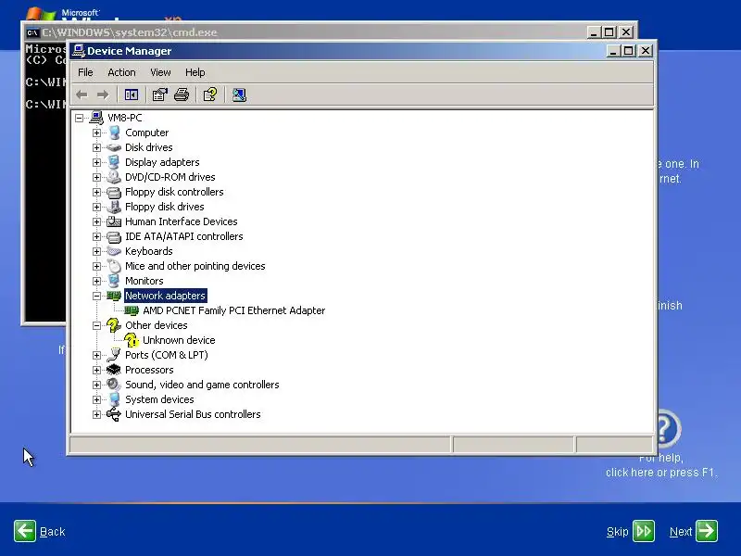The width and height of the screenshot is (741, 556).
Task: Expand the Computer node
Action: (96, 133)
